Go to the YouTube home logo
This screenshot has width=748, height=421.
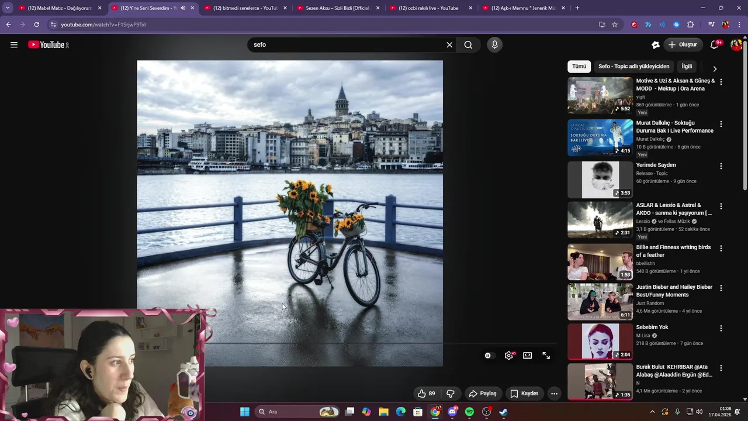click(49, 44)
